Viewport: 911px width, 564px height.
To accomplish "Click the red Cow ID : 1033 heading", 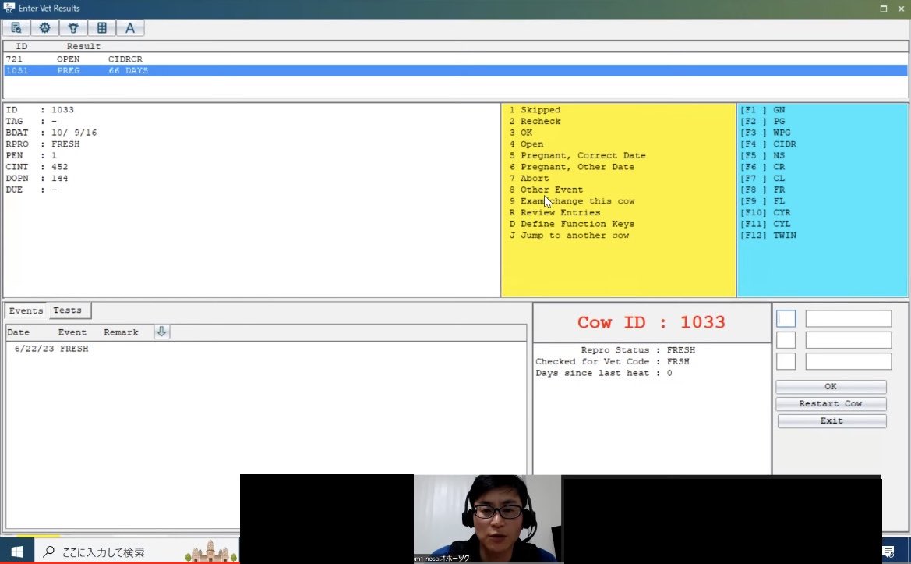I will [x=651, y=322].
